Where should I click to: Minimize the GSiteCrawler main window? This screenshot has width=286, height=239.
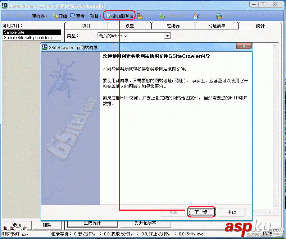click(x=254, y=4)
